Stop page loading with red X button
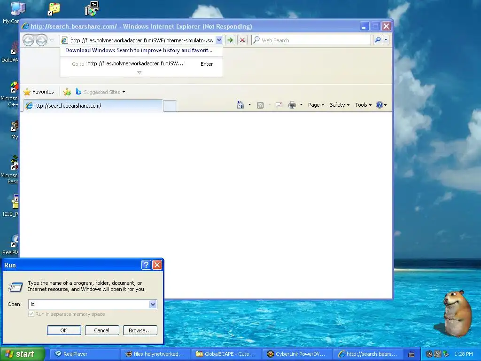 click(x=242, y=40)
